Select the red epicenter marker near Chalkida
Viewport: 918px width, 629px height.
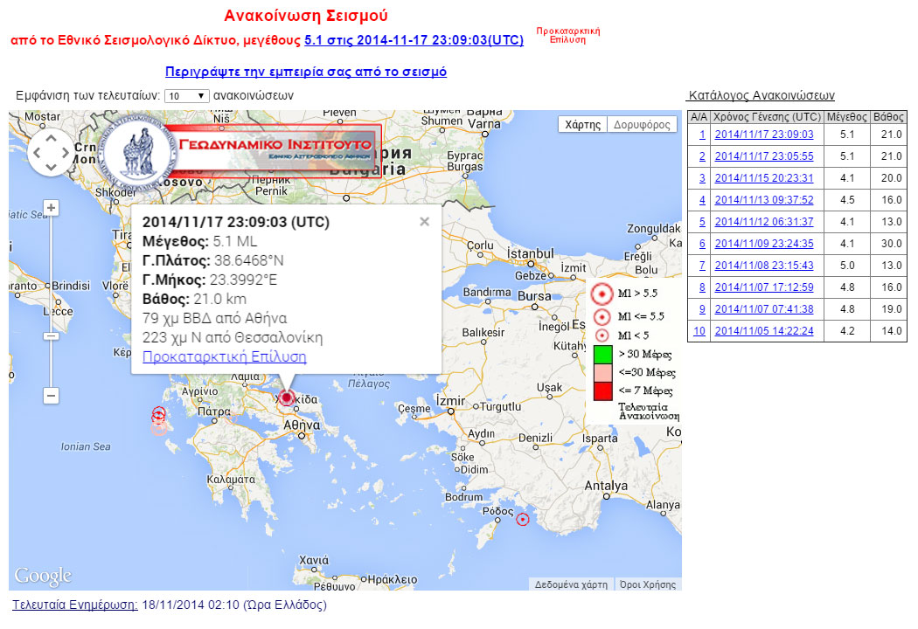(x=286, y=397)
